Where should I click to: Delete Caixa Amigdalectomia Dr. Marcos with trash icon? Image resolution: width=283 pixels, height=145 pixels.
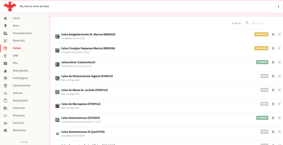point(273,34)
